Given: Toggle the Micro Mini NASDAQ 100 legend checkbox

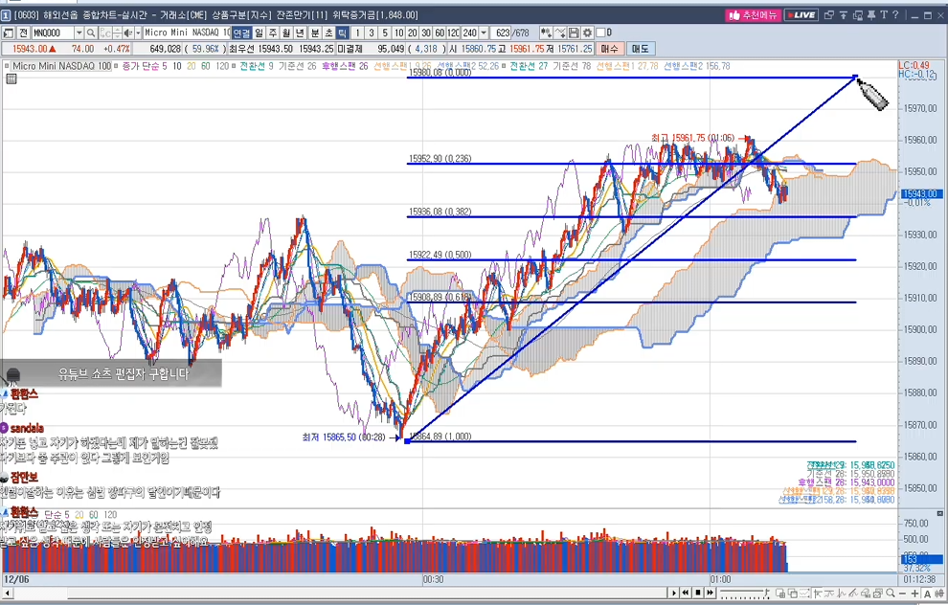Looking at the screenshot, I should click(x=8, y=66).
